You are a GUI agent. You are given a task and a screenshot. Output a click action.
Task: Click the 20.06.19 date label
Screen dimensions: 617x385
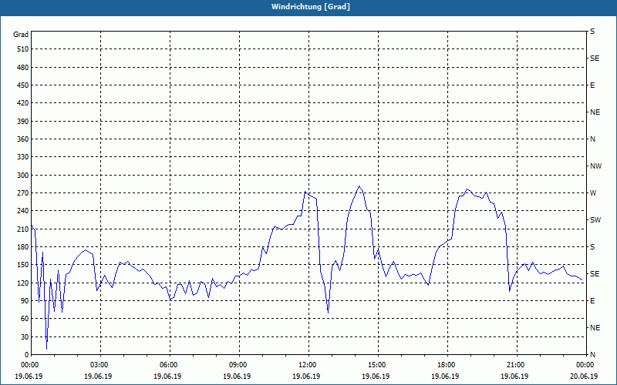click(584, 377)
